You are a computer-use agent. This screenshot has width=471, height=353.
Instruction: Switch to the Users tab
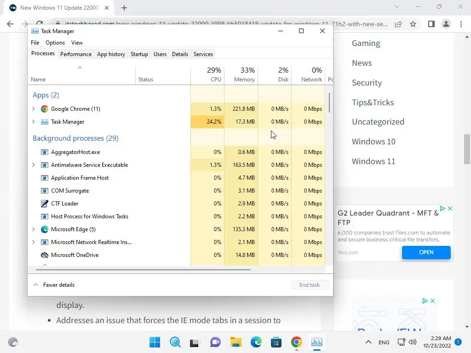click(x=160, y=54)
